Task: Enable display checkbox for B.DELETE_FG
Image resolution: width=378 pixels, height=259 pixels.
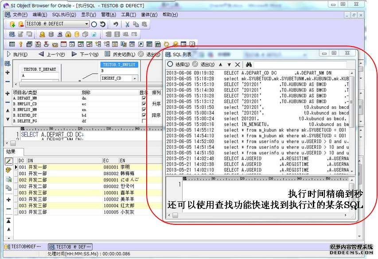Action: point(144,121)
